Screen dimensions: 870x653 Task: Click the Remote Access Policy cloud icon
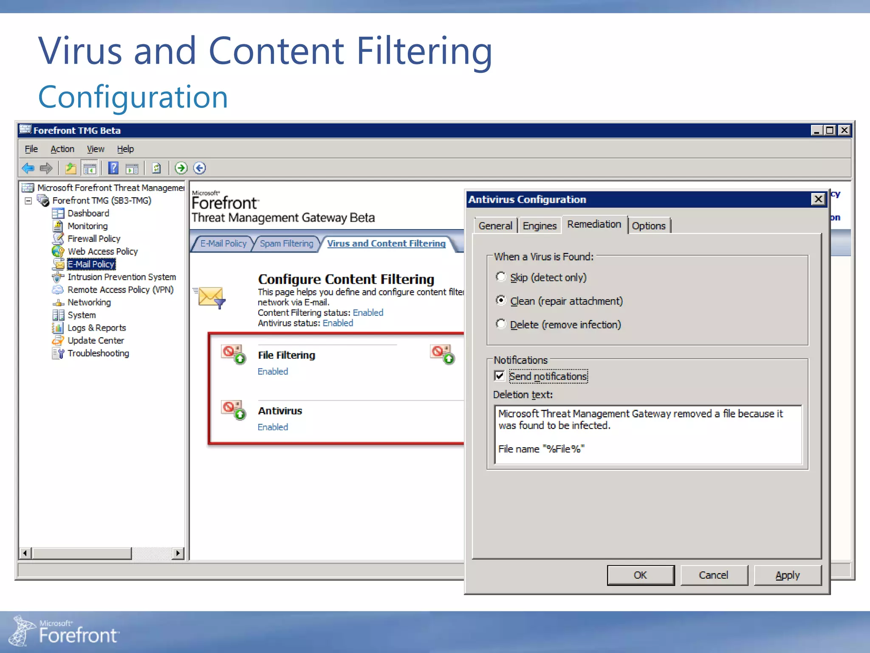pos(58,290)
